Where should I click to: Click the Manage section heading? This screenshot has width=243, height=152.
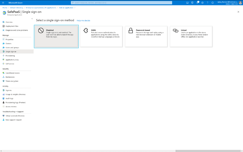(6, 35)
